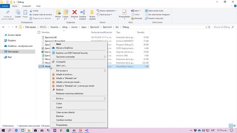Choose Restaurar versiones anteriores
The height and width of the screenshot is (133, 237).
click(x=70, y=93)
